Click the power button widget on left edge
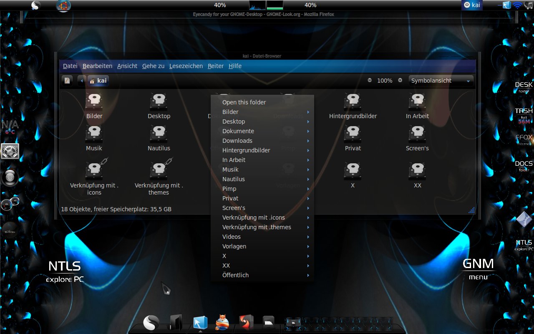 [10, 177]
